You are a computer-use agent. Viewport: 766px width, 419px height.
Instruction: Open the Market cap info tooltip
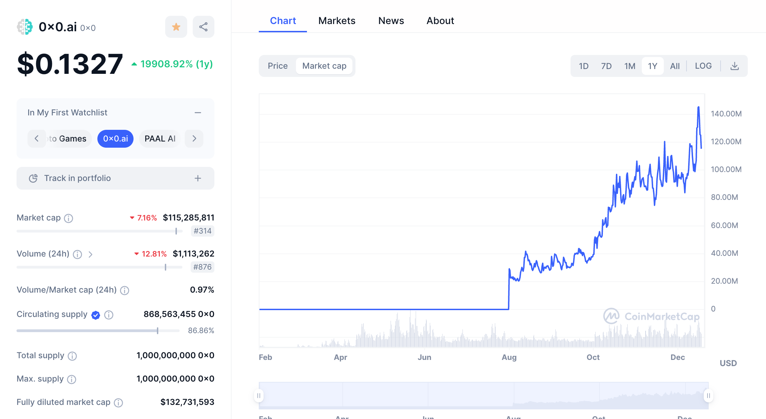pyautogui.click(x=68, y=218)
